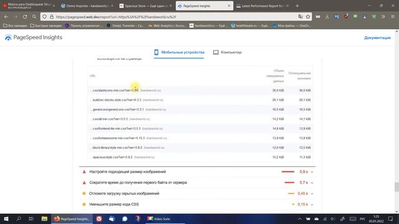Click the OneDrive cloud tray icon

316,218
